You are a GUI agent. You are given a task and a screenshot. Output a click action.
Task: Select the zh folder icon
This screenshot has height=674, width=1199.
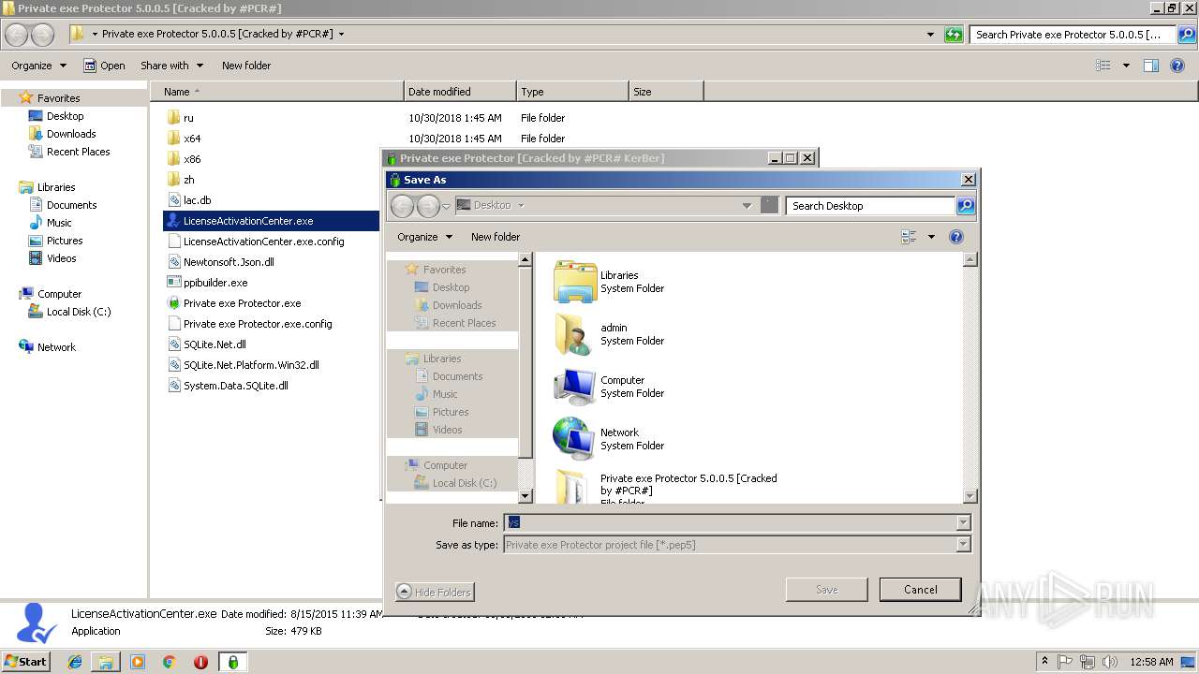[173, 180]
